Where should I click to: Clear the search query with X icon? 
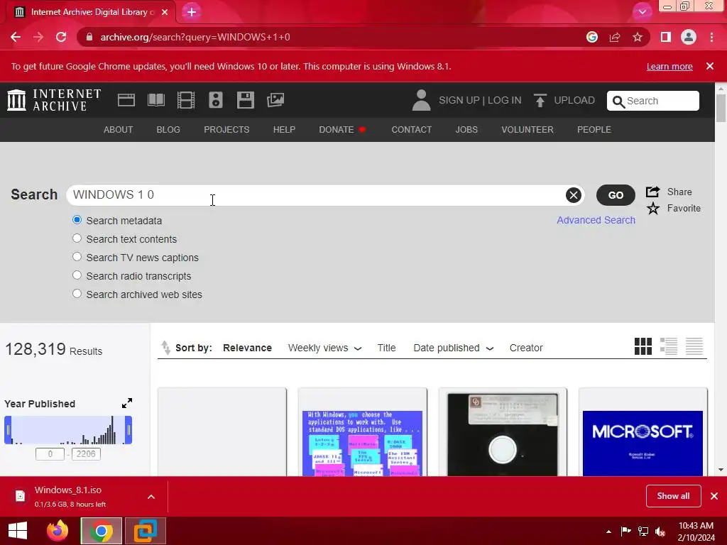574,195
